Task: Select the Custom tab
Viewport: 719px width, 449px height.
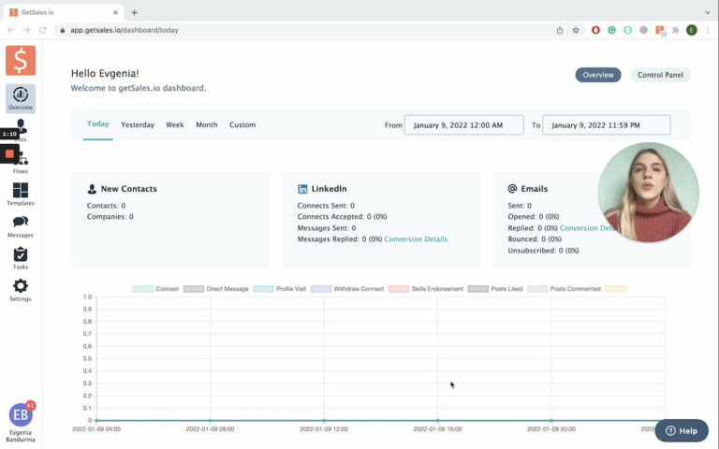Action: tap(242, 124)
